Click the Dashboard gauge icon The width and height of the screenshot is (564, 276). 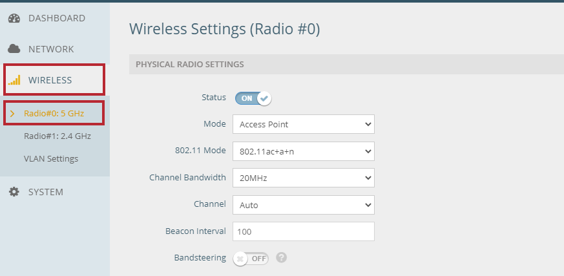[x=14, y=18]
